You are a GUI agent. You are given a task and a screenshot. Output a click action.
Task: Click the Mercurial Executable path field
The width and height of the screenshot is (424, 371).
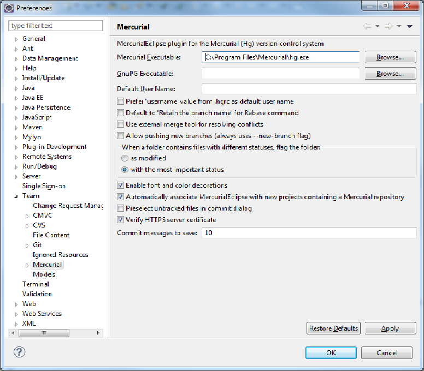[x=280, y=57]
